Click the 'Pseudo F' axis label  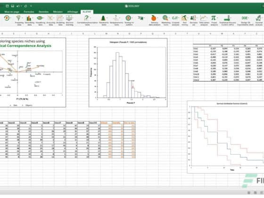coord(131,103)
